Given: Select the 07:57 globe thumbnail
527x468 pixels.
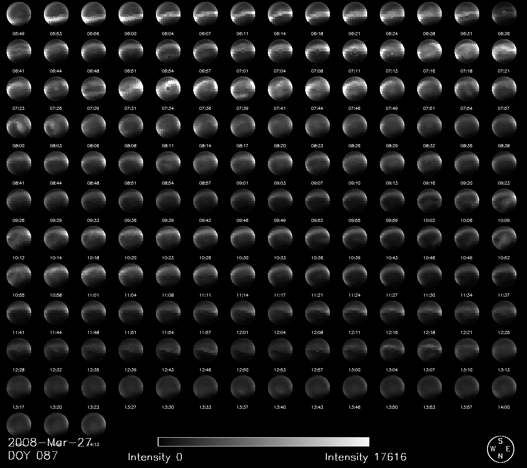Looking at the screenshot, I should click(x=504, y=89).
